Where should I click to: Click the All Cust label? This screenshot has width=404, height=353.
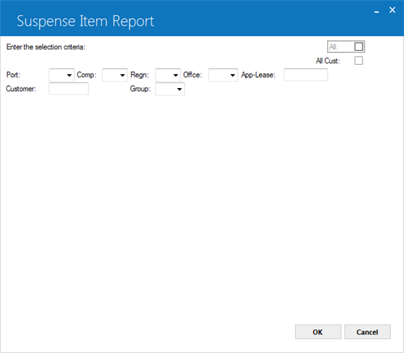pos(328,61)
